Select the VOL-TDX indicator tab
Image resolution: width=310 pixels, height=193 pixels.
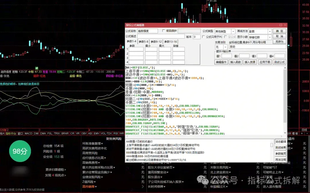coord(106,134)
